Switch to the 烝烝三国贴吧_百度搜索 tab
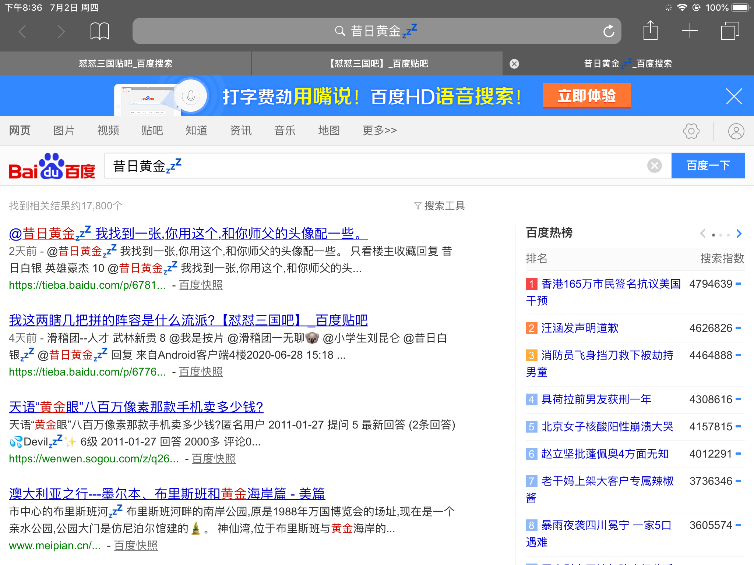 coord(126,64)
